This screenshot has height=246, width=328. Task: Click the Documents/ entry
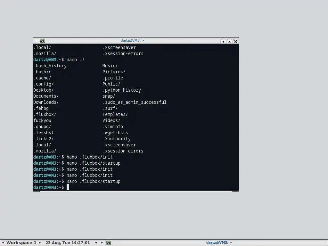click(x=46, y=96)
